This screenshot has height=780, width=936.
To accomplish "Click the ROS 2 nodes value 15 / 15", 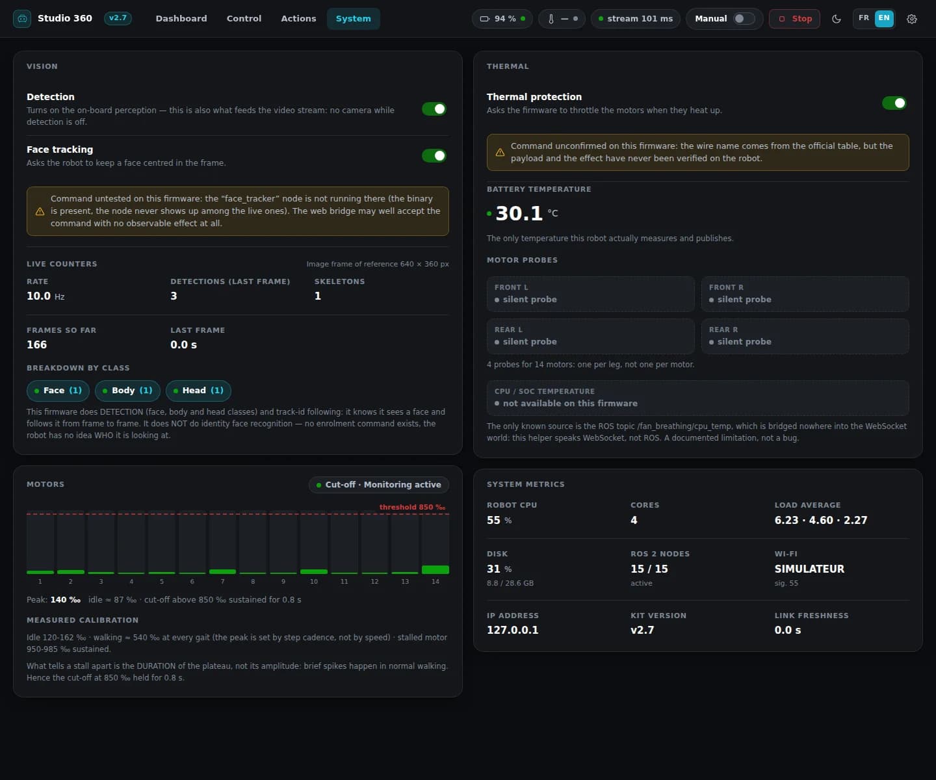I will pos(649,569).
